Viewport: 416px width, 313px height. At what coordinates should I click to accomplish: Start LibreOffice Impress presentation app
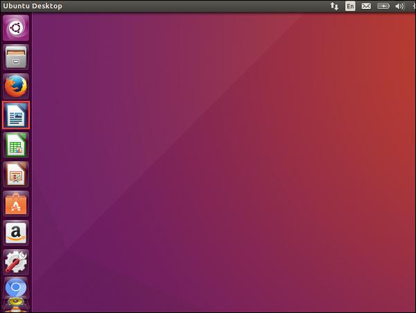coord(16,174)
